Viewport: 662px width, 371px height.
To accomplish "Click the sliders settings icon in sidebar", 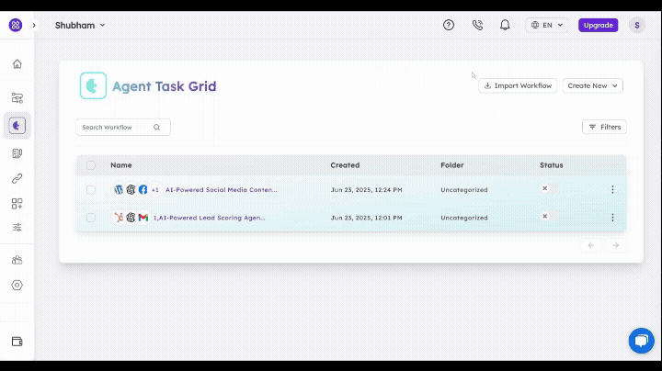I will pyautogui.click(x=17, y=227).
